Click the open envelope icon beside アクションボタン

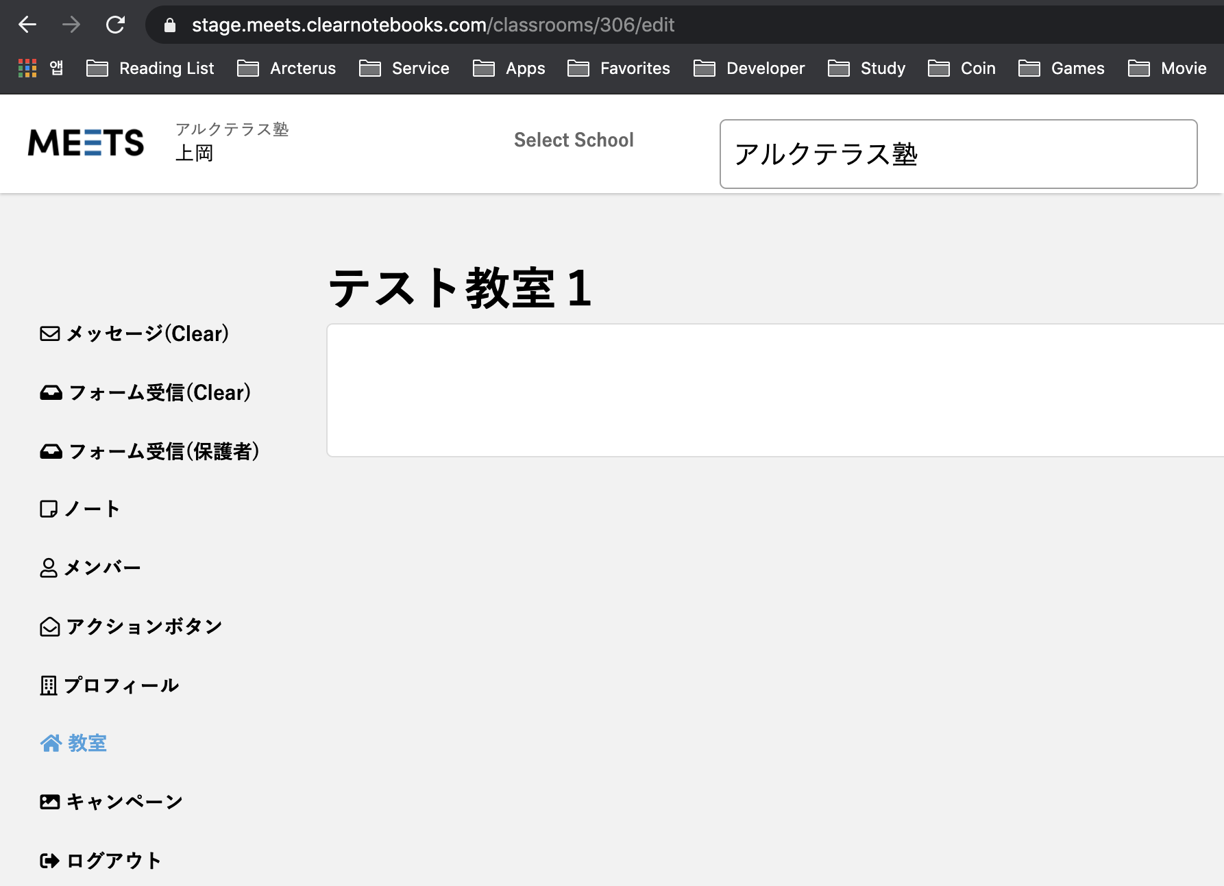pyautogui.click(x=49, y=627)
